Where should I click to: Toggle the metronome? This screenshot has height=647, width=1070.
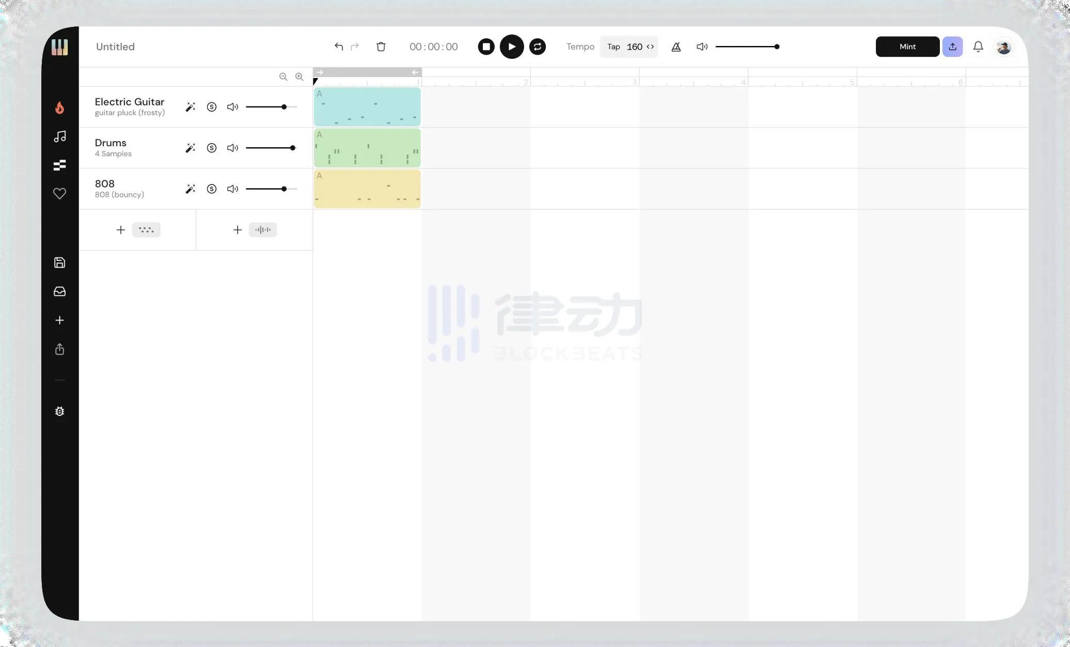coord(676,47)
